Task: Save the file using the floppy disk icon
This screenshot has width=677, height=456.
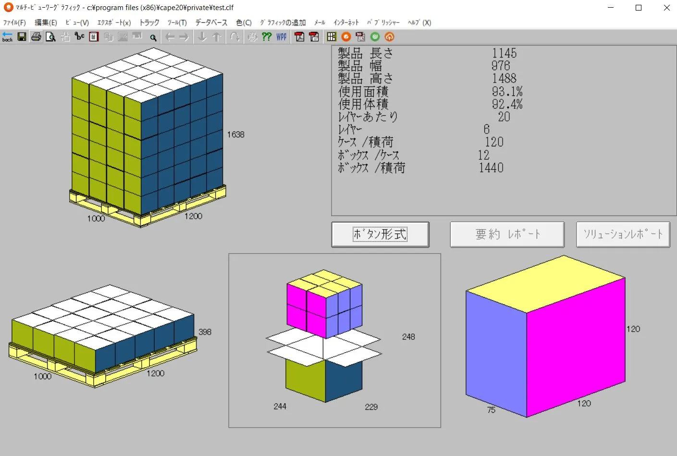Action: [22, 36]
